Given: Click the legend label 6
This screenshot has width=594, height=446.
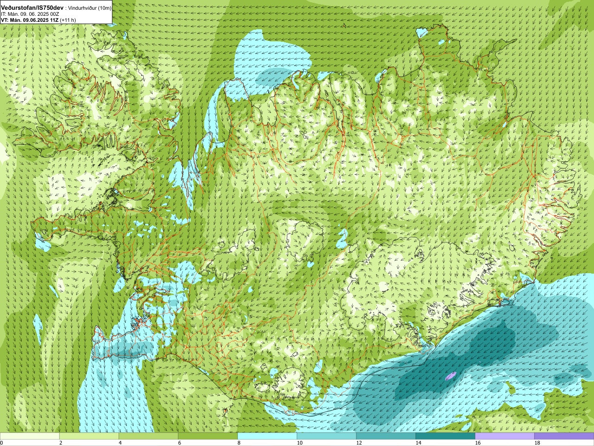Looking at the screenshot, I should click(180, 443).
